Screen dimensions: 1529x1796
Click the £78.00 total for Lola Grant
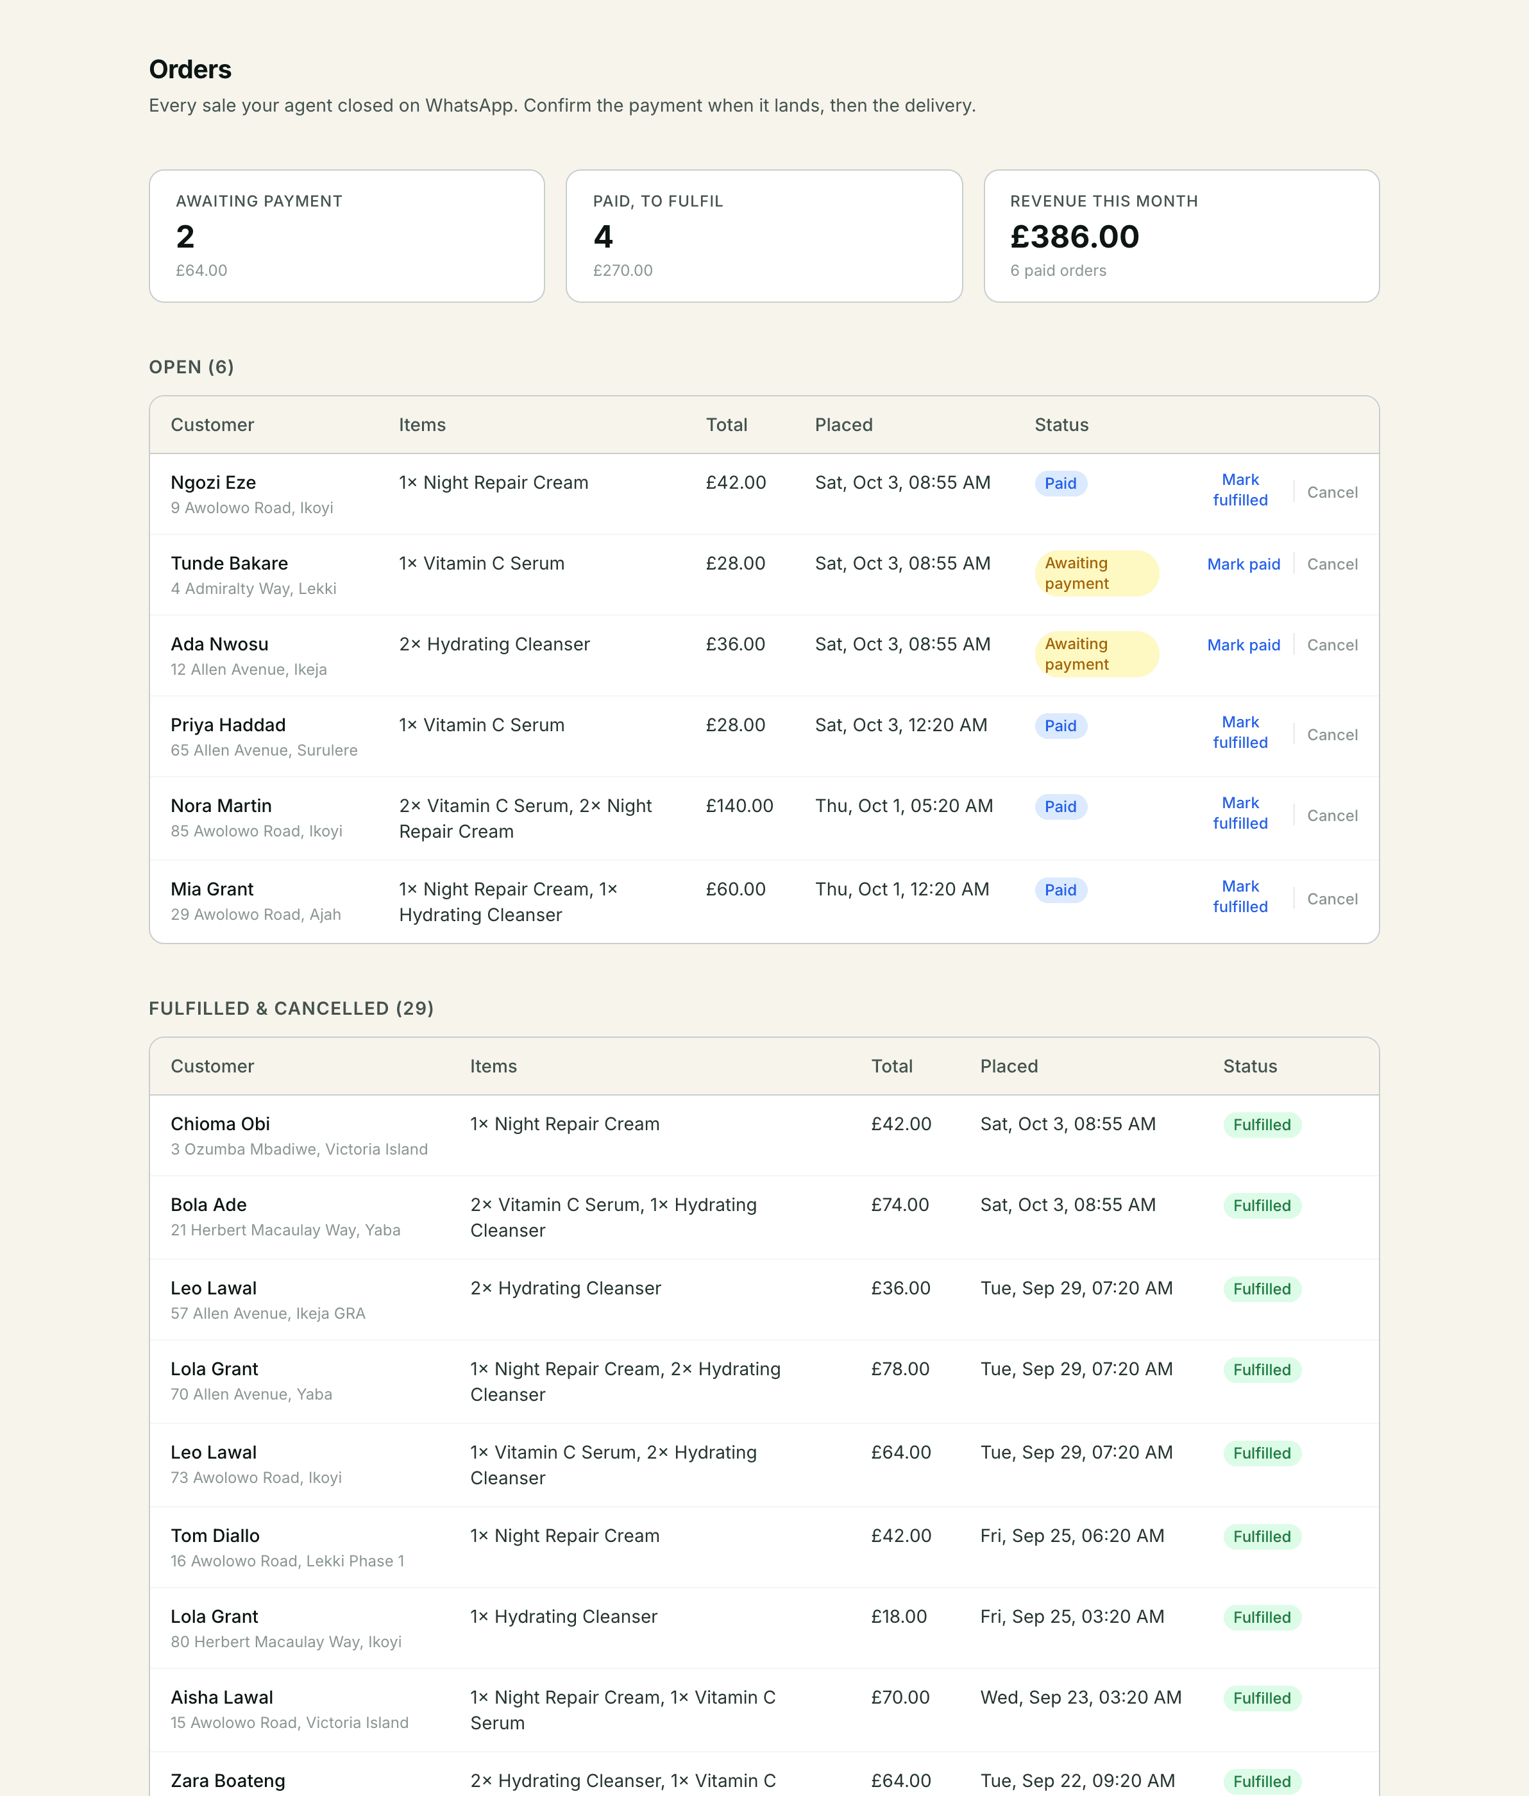click(x=900, y=1369)
